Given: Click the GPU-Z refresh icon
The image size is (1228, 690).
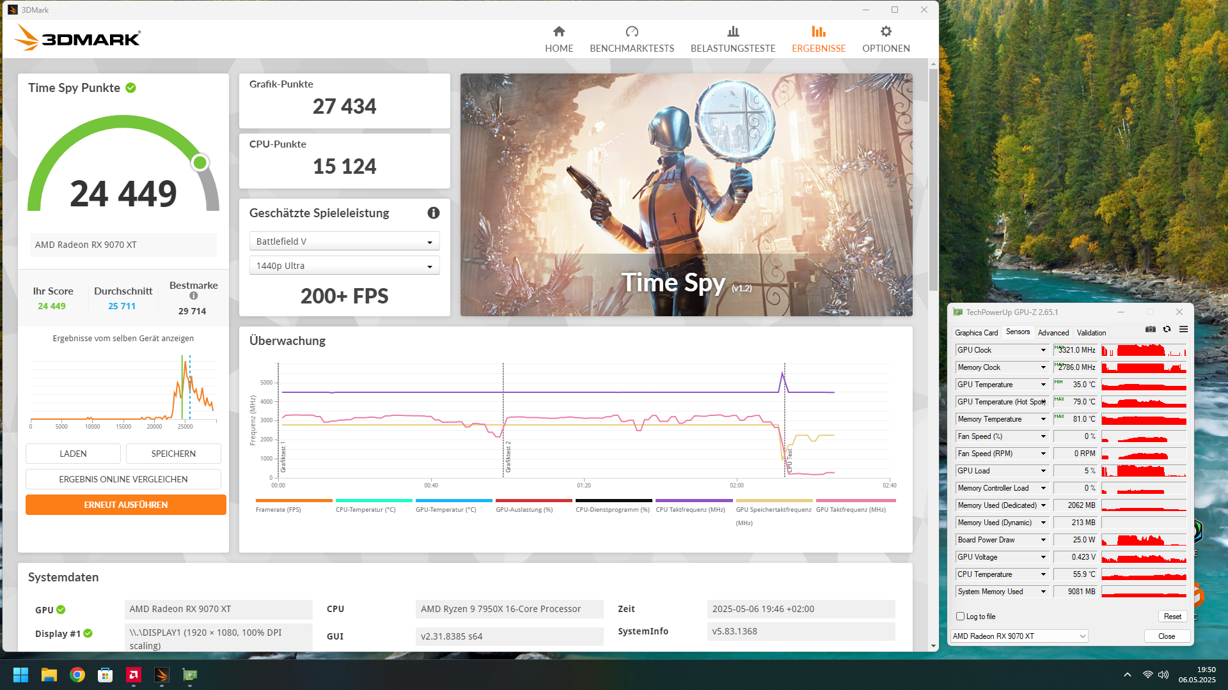Looking at the screenshot, I should 1167,329.
